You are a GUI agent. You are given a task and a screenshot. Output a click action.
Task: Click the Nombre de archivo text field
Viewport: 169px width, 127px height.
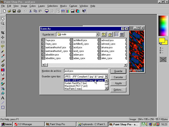coord(86,71)
